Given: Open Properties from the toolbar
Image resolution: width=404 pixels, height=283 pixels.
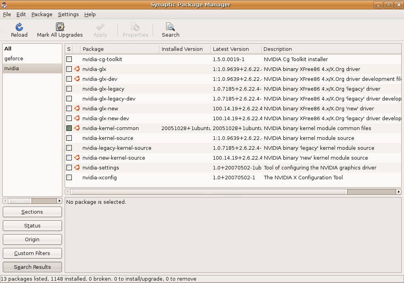Looking at the screenshot, I should click(x=135, y=30).
